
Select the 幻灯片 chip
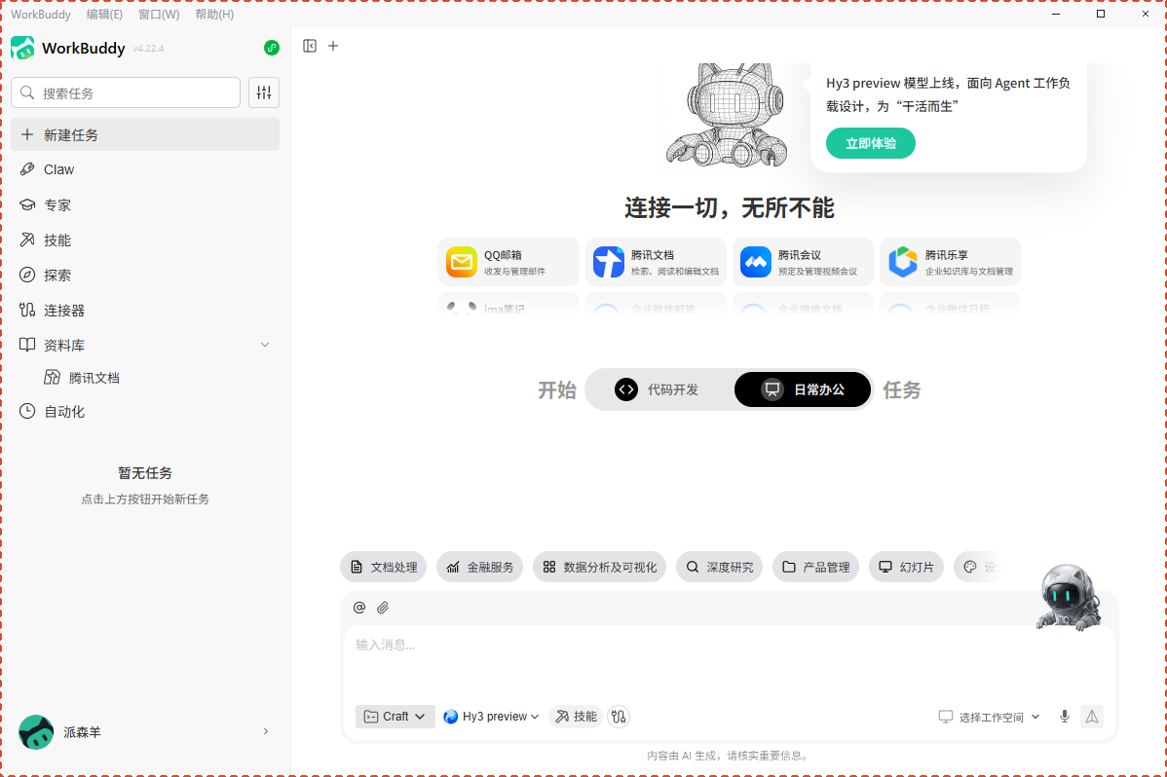pyautogui.click(x=907, y=567)
